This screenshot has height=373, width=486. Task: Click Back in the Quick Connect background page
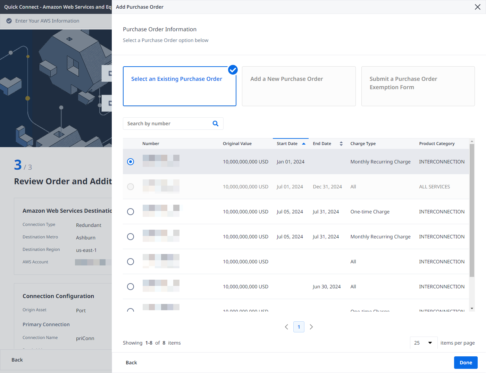coord(17,360)
